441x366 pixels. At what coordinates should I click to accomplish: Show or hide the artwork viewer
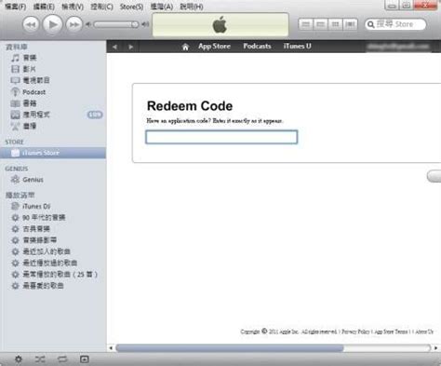coord(85,359)
